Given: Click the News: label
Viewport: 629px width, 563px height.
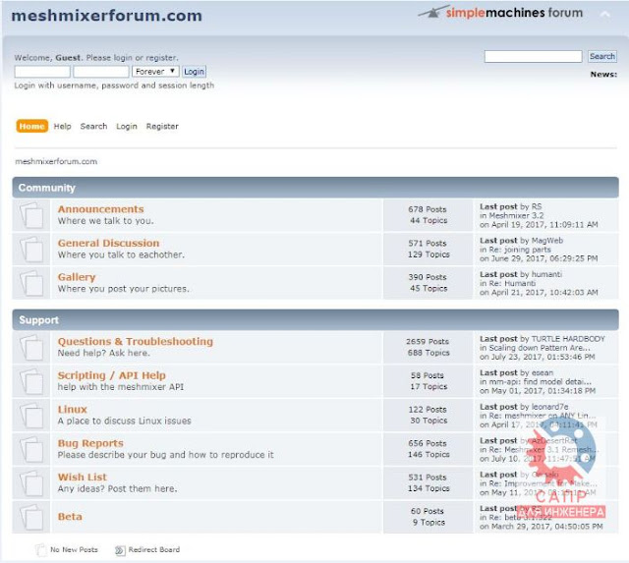Looking at the screenshot, I should pos(603,75).
